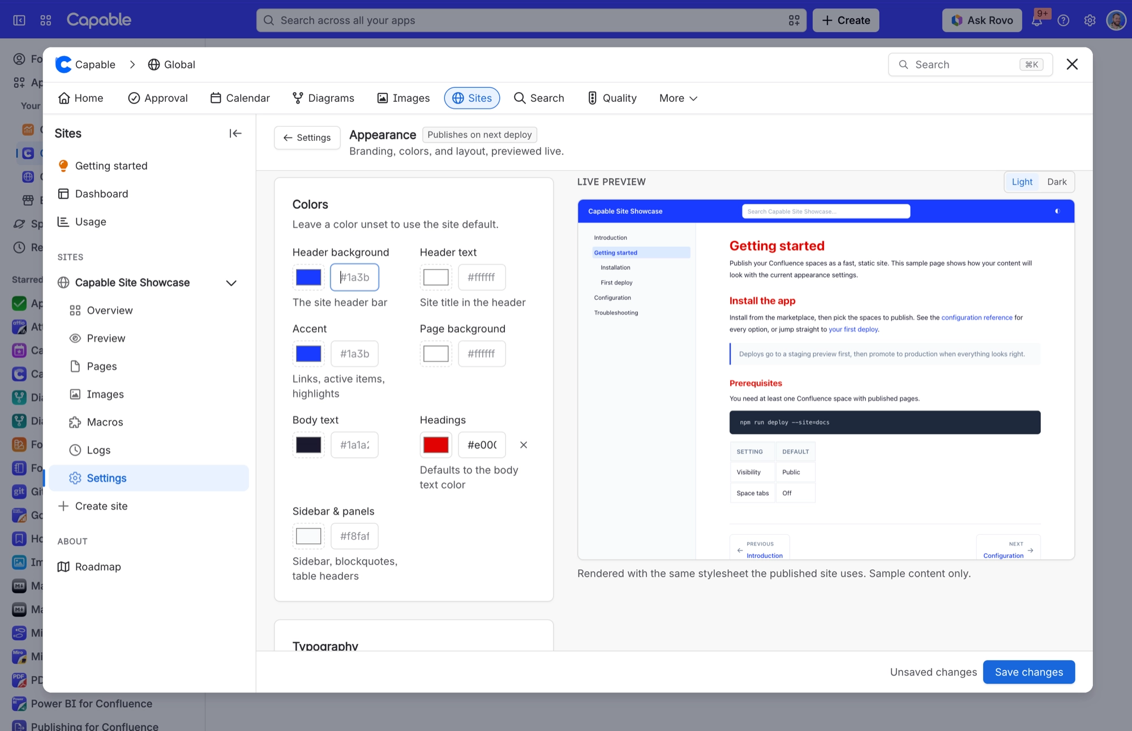This screenshot has height=731, width=1132.
Task: Open the Calendar tab
Action: [240, 98]
